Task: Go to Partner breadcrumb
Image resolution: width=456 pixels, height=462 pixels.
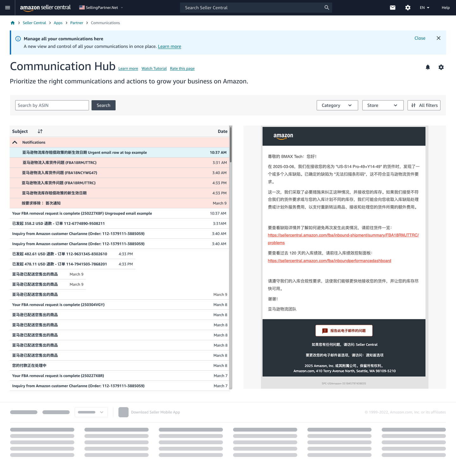Action: tap(77, 23)
